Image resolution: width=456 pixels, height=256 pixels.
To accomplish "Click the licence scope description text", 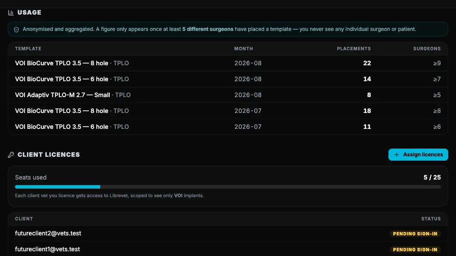I will (x=109, y=195).
